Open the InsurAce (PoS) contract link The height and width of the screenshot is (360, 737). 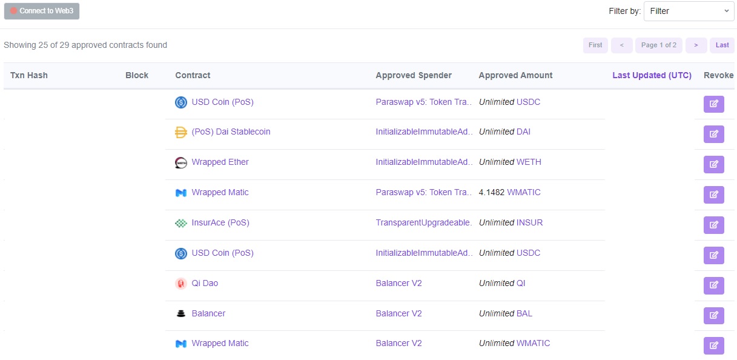tap(220, 222)
